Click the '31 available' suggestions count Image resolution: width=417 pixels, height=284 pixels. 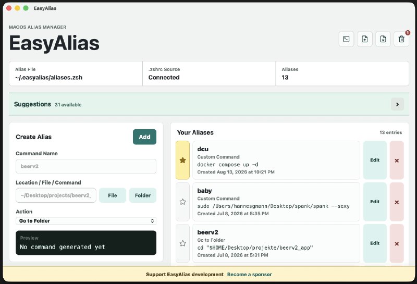(x=68, y=105)
